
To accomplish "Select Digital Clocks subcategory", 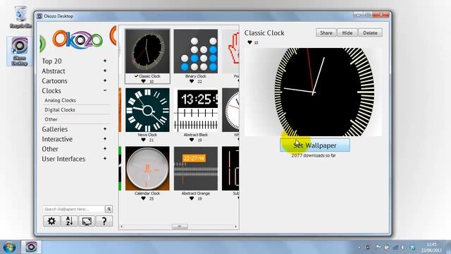I will tap(60, 110).
